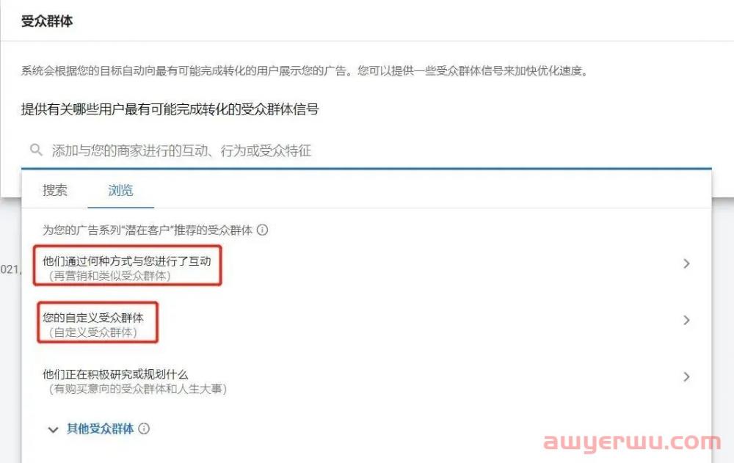Image resolution: width=734 pixels, height=463 pixels.
Task: Expand chevron for 您的自定义受众群体 row
Action: coord(686,320)
